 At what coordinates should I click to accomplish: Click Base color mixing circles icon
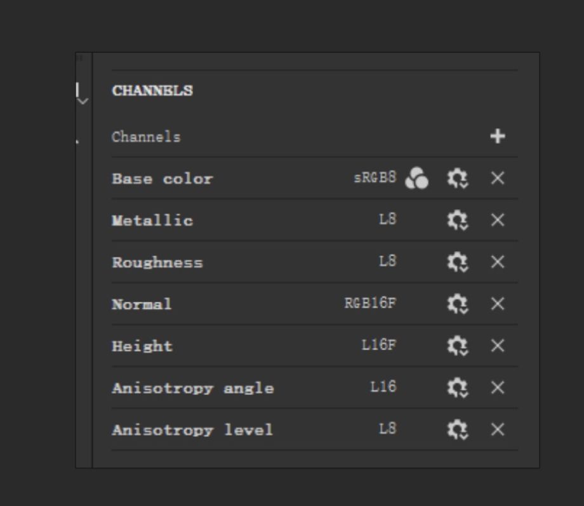[x=416, y=179]
